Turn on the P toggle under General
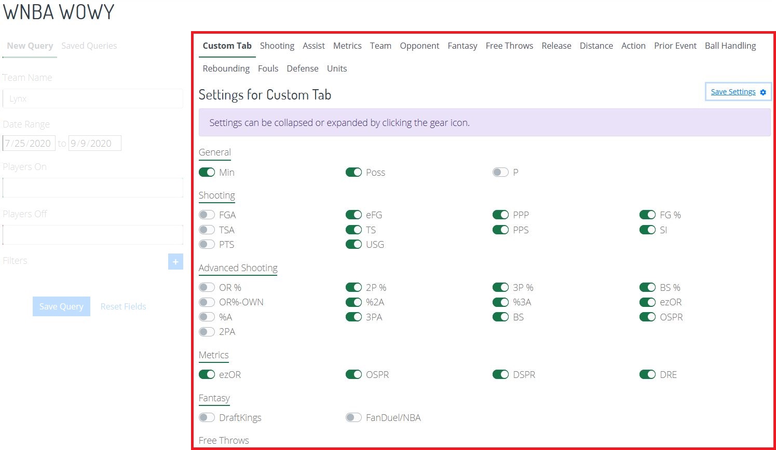 pos(500,172)
